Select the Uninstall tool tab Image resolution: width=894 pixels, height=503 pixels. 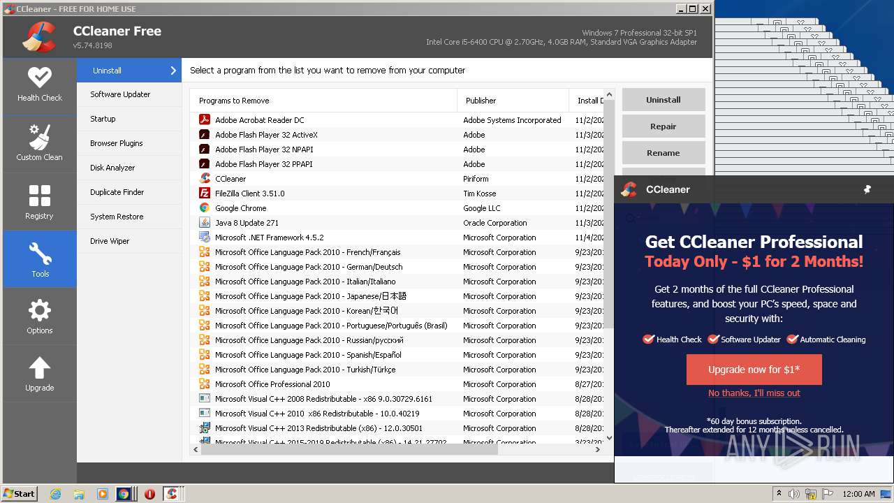[x=129, y=70]
